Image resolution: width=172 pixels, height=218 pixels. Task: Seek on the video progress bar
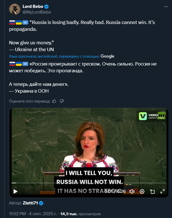[x=89, y=183]
